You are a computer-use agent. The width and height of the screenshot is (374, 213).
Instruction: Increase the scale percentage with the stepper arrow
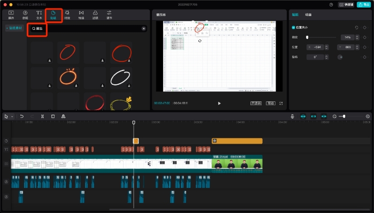357,36
